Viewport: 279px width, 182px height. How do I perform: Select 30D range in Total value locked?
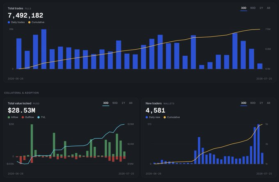point(106,103)
